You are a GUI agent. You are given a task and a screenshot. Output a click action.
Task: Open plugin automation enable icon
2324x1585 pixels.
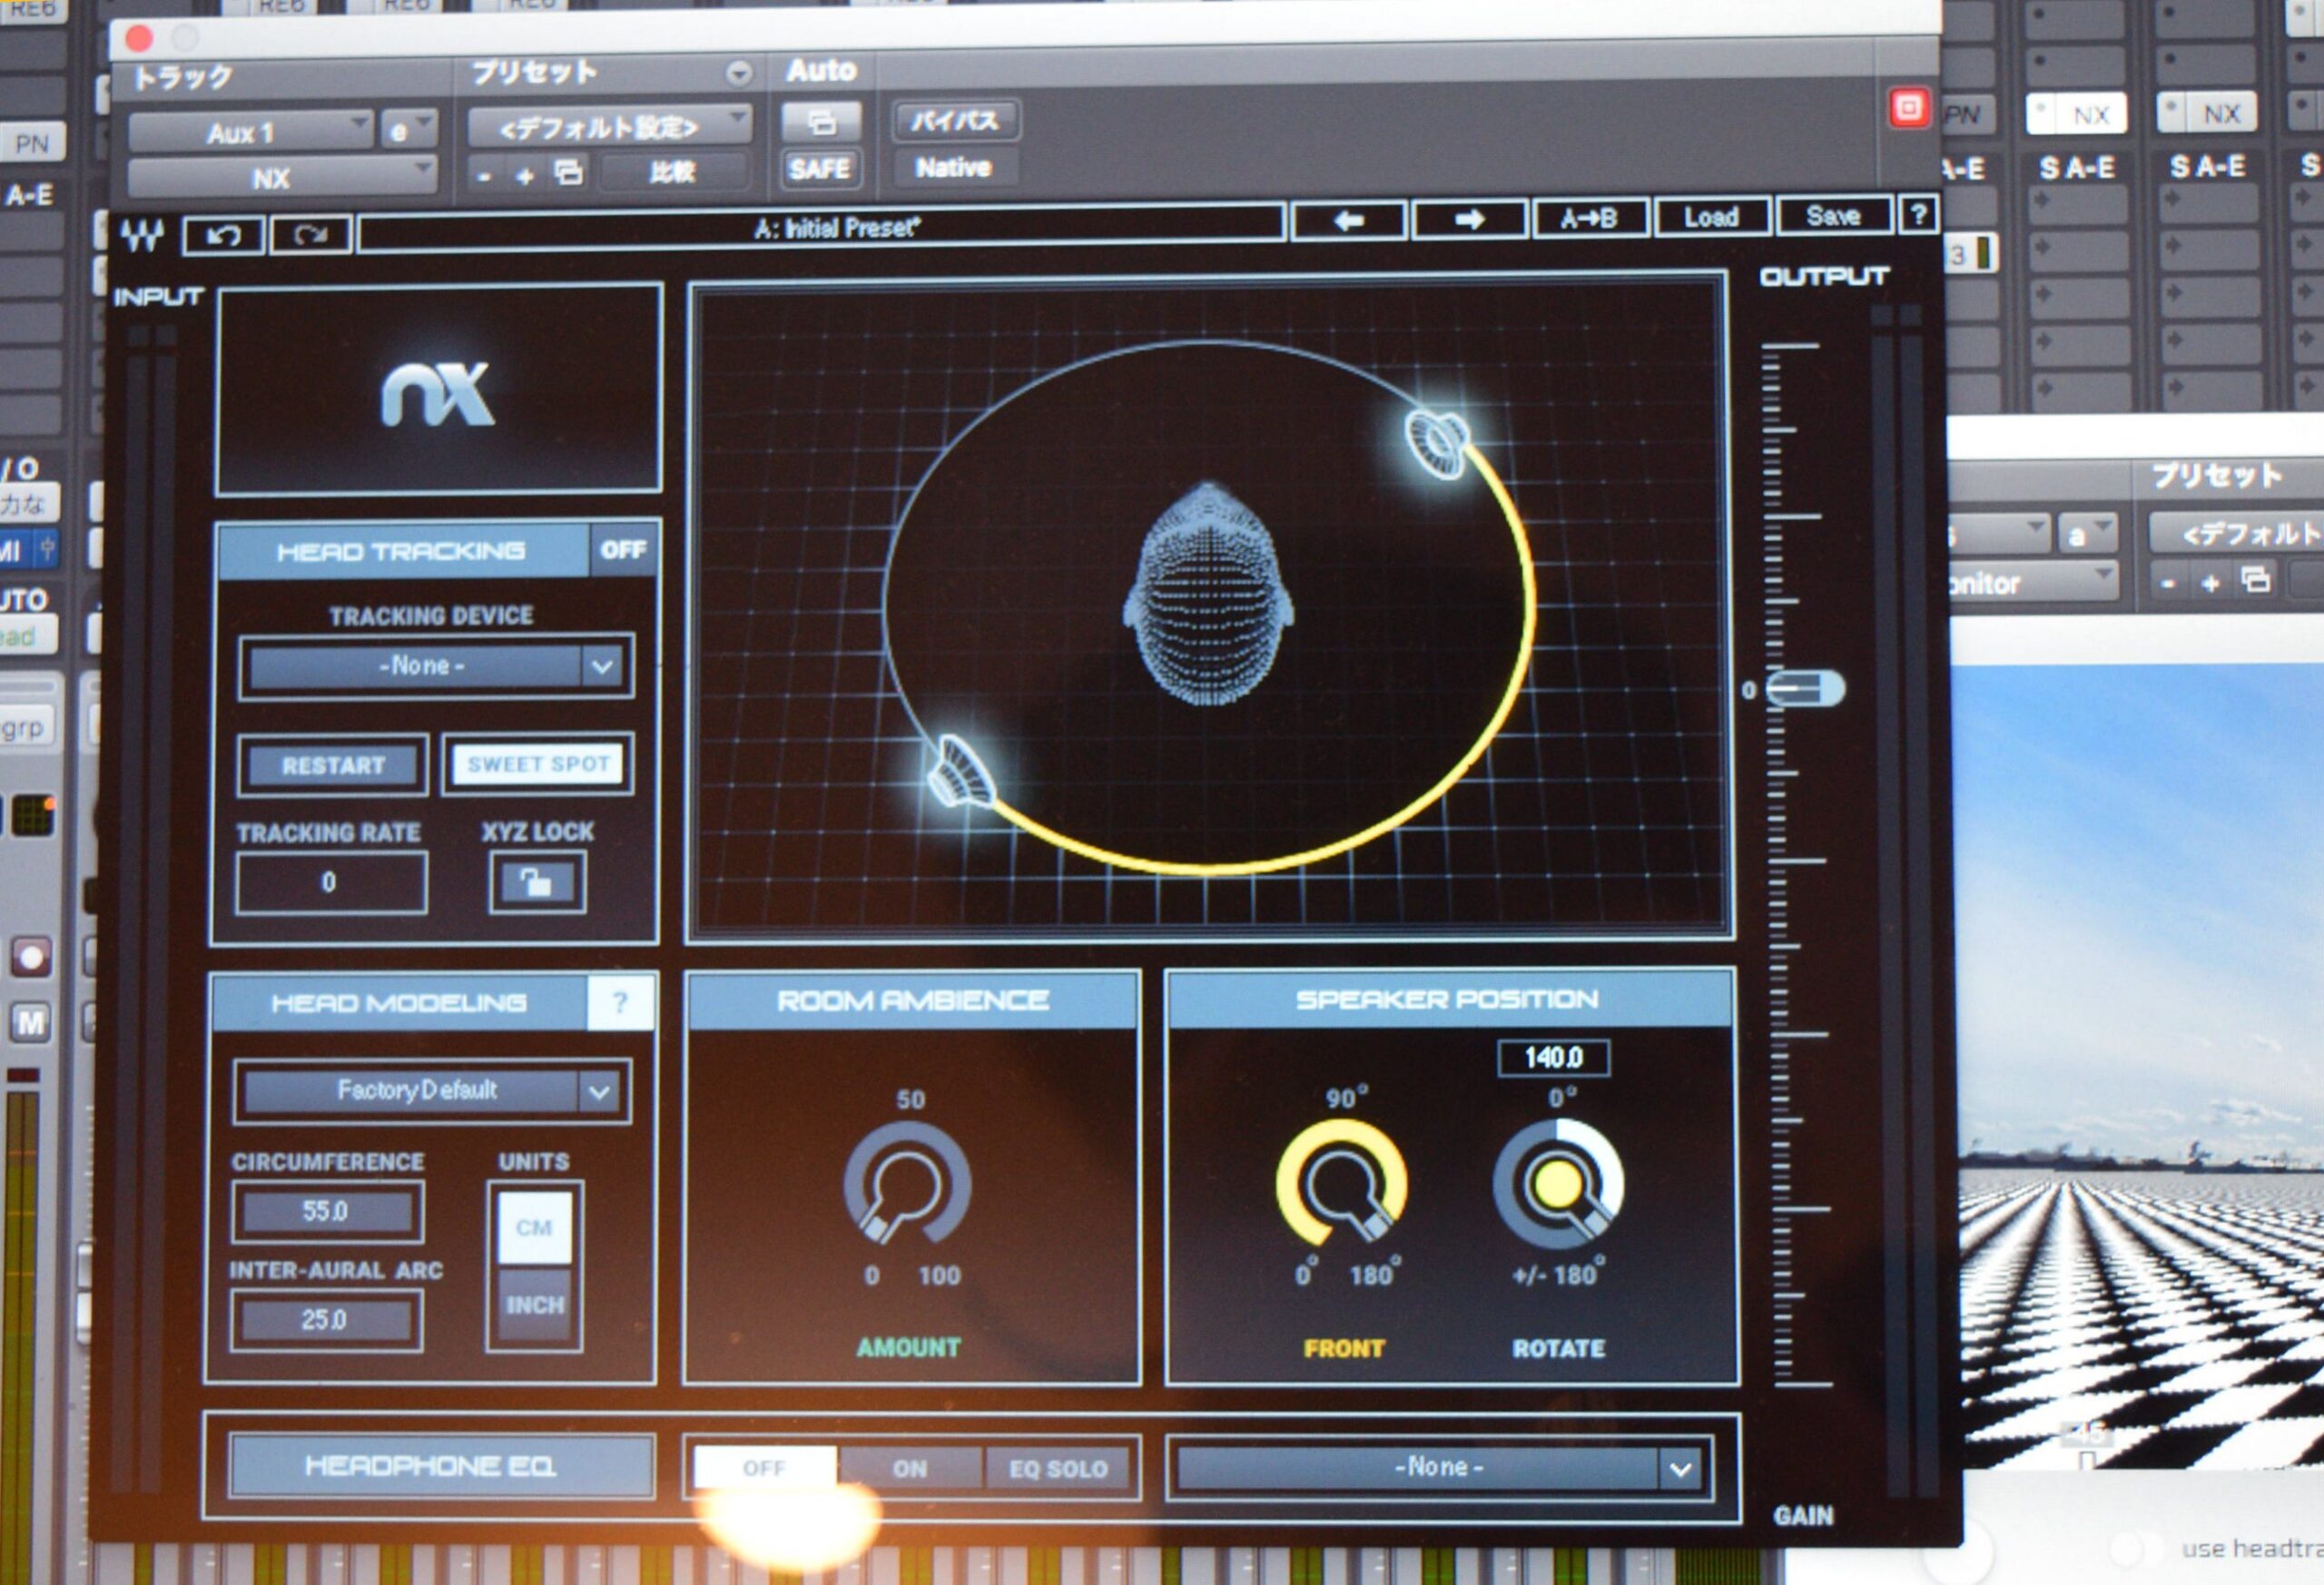(821, 122)
